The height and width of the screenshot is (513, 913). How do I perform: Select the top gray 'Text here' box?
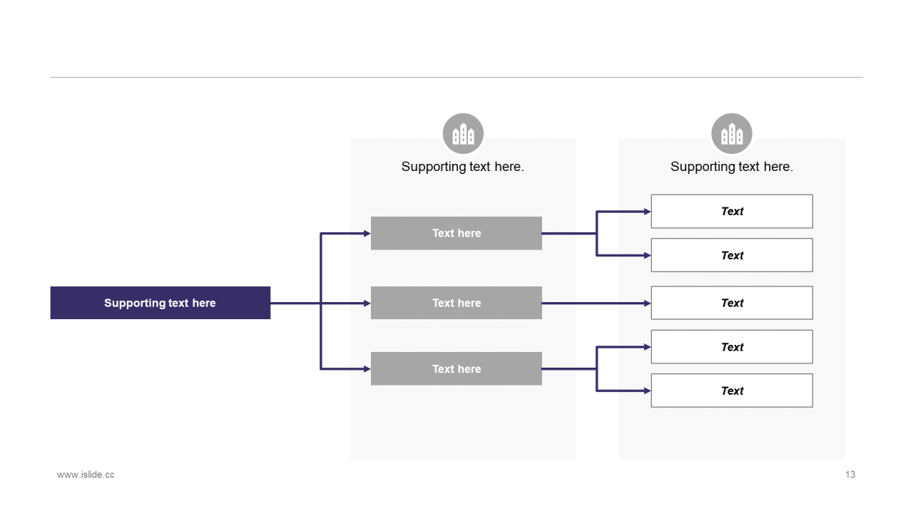456,233
